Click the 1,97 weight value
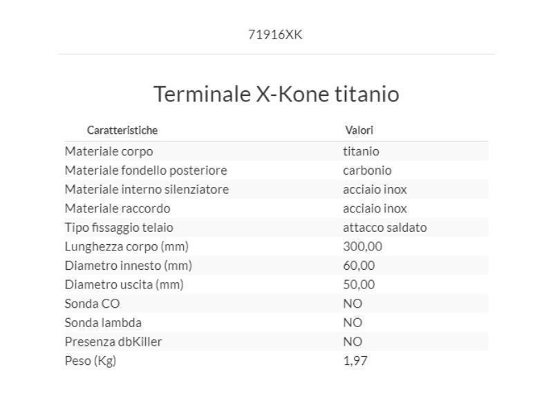The width and height of the screenshot is (553, 414). (355, 360)
